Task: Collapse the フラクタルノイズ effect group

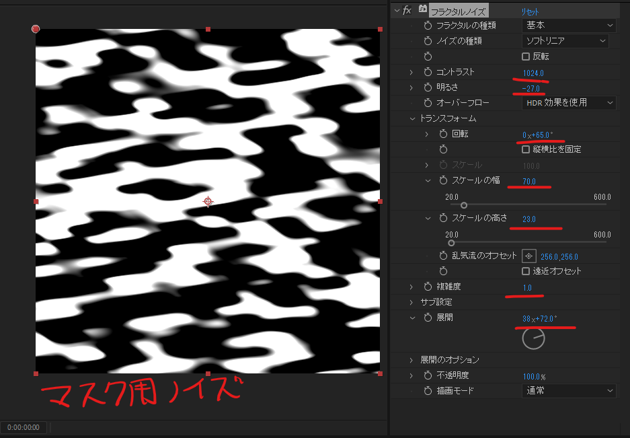Action: [x=397, y=11]
